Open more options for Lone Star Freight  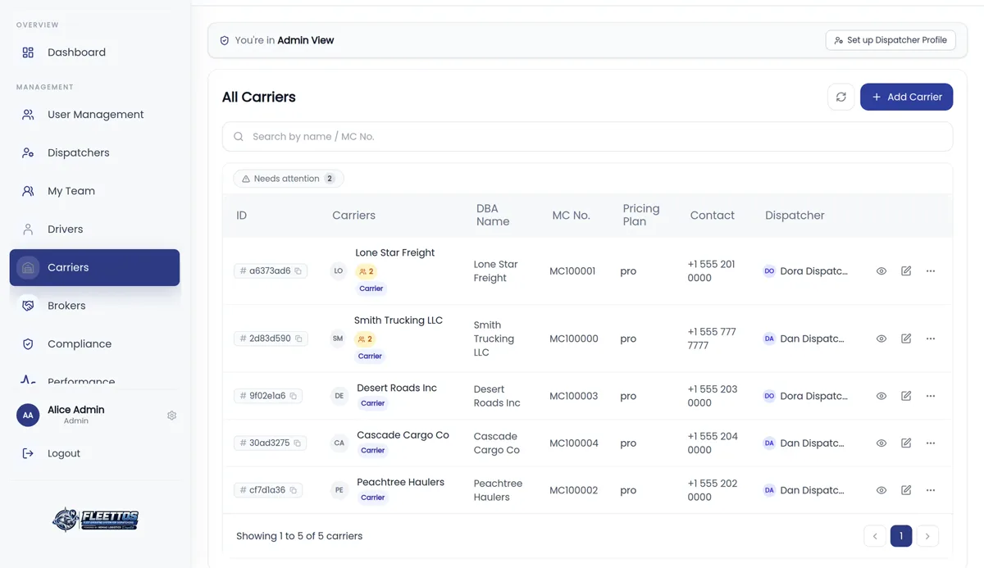pos(931,271)
